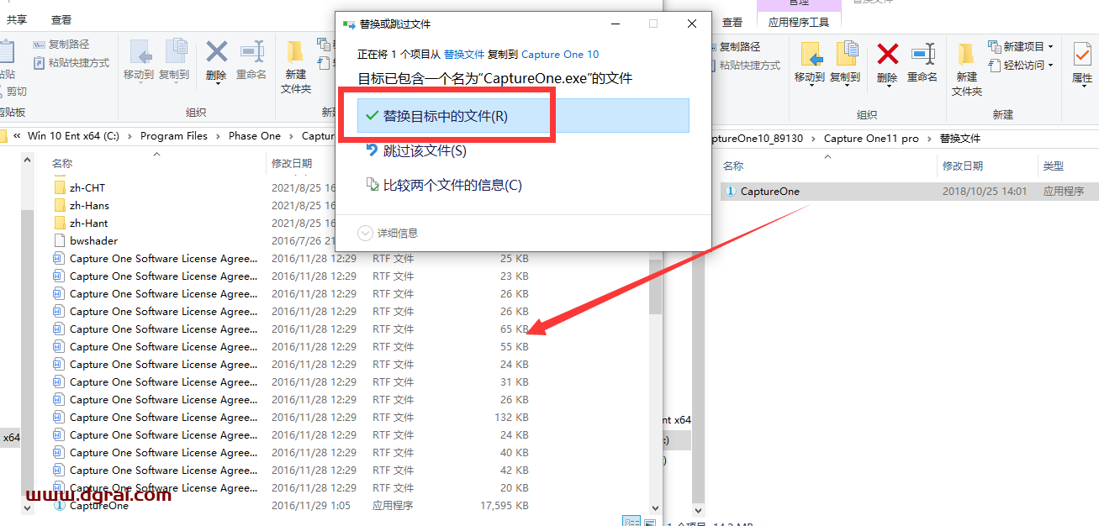Switch to View tab in left window

[x=61, y=19]
